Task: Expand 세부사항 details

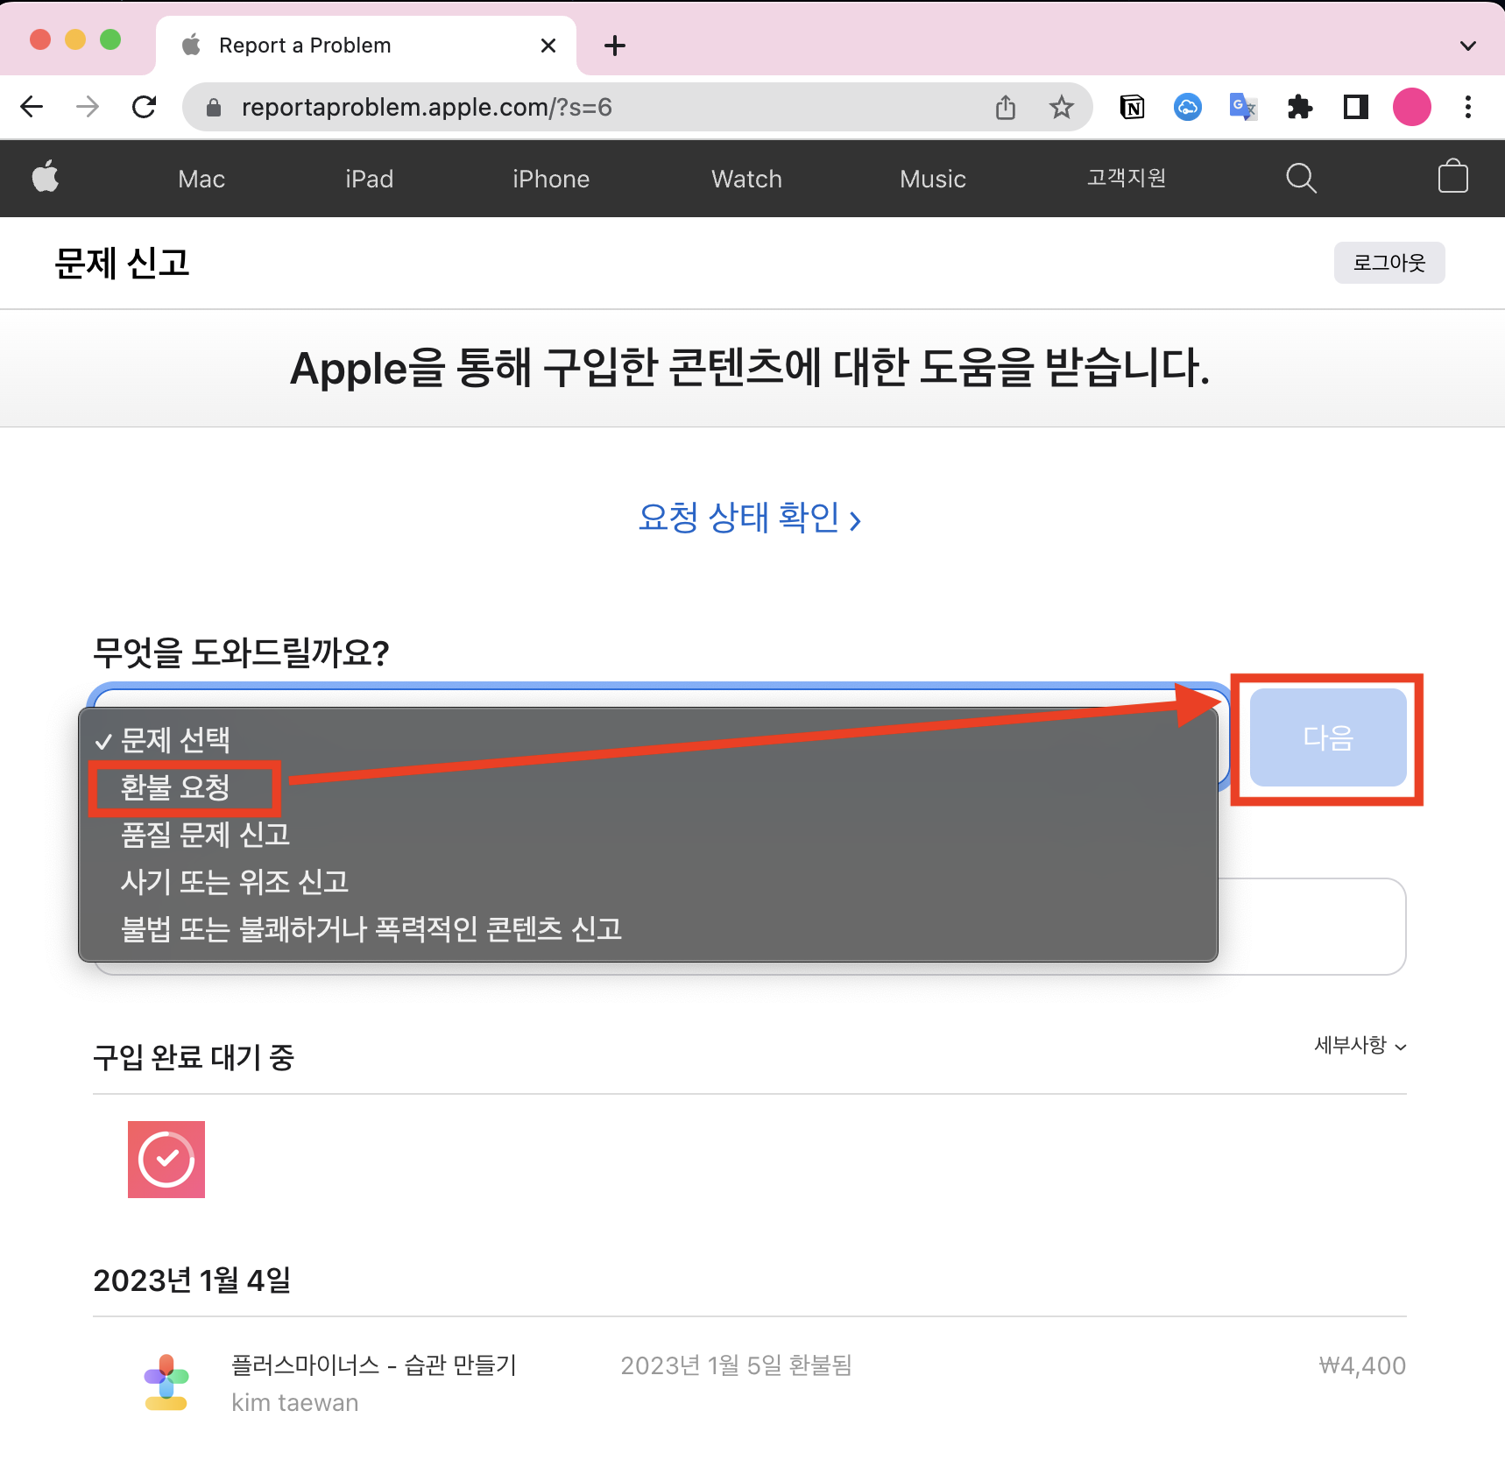Action: pos(1360,1045)
